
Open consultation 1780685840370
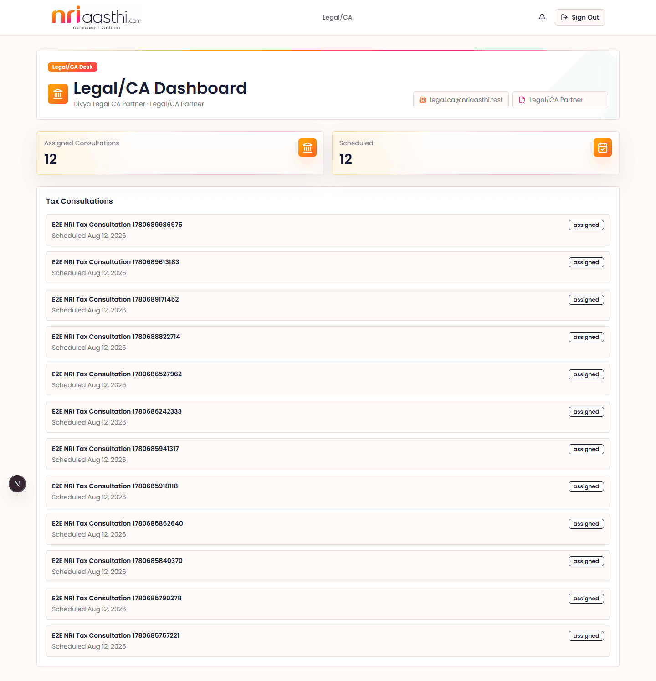tap(328, 566)
